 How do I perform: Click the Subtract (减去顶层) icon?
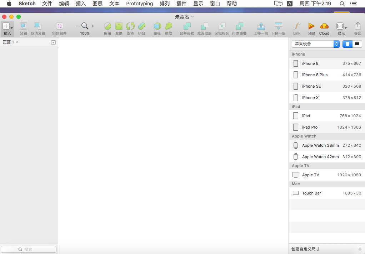[204, 26]
